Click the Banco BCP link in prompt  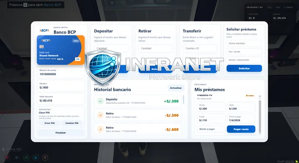[52, 5]
